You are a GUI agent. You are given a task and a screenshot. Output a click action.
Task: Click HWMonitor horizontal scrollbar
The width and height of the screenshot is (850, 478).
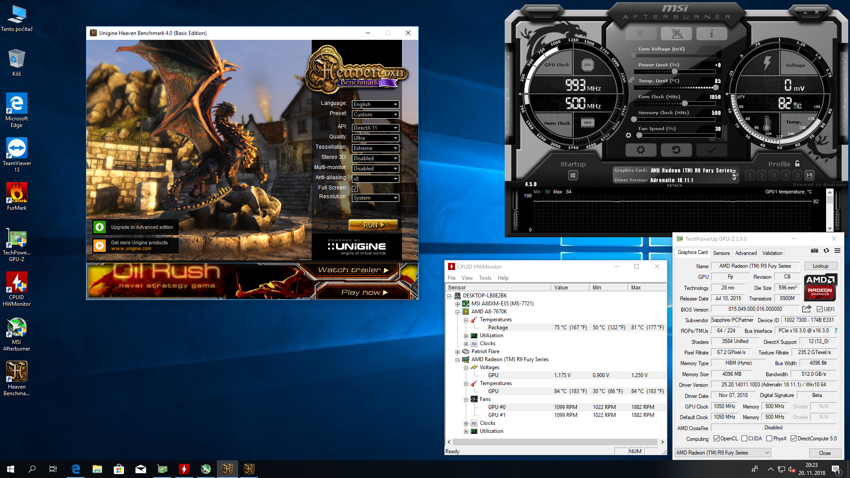555,442
